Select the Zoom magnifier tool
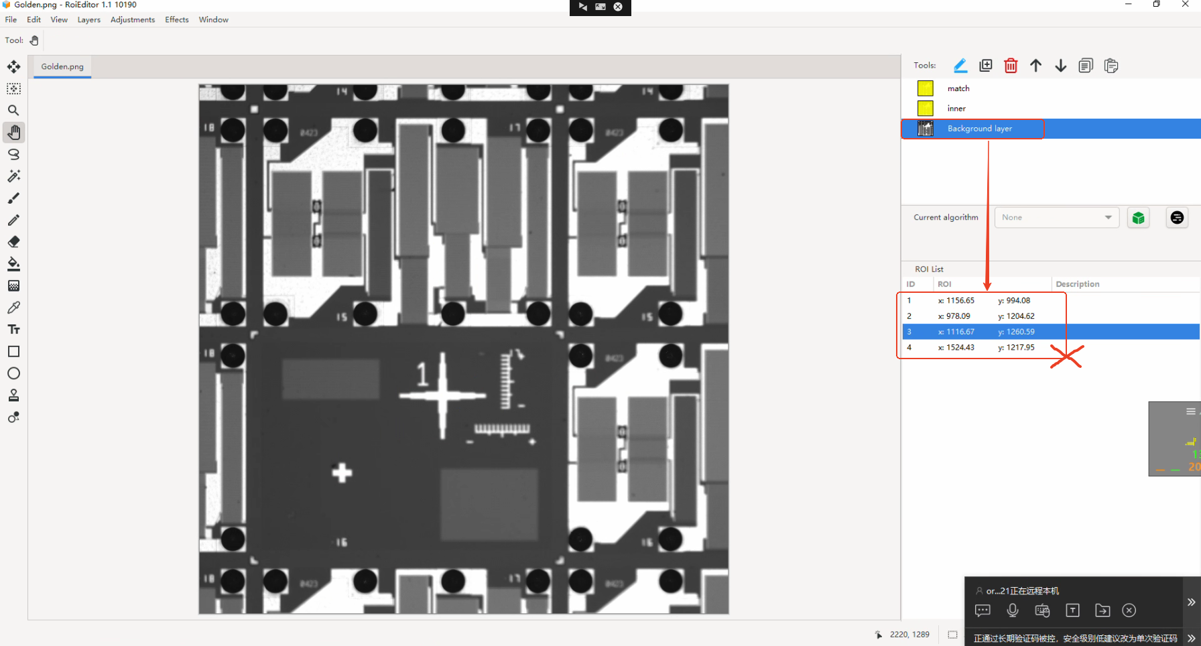Viewport: 1201px width, 646px height. (13, 110)
